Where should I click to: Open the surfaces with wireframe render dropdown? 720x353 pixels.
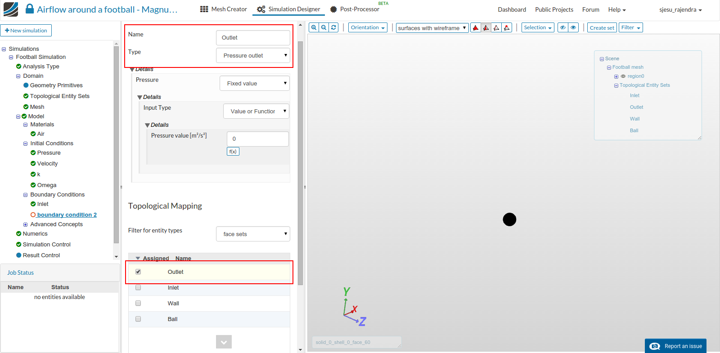(x=432, y=28)
